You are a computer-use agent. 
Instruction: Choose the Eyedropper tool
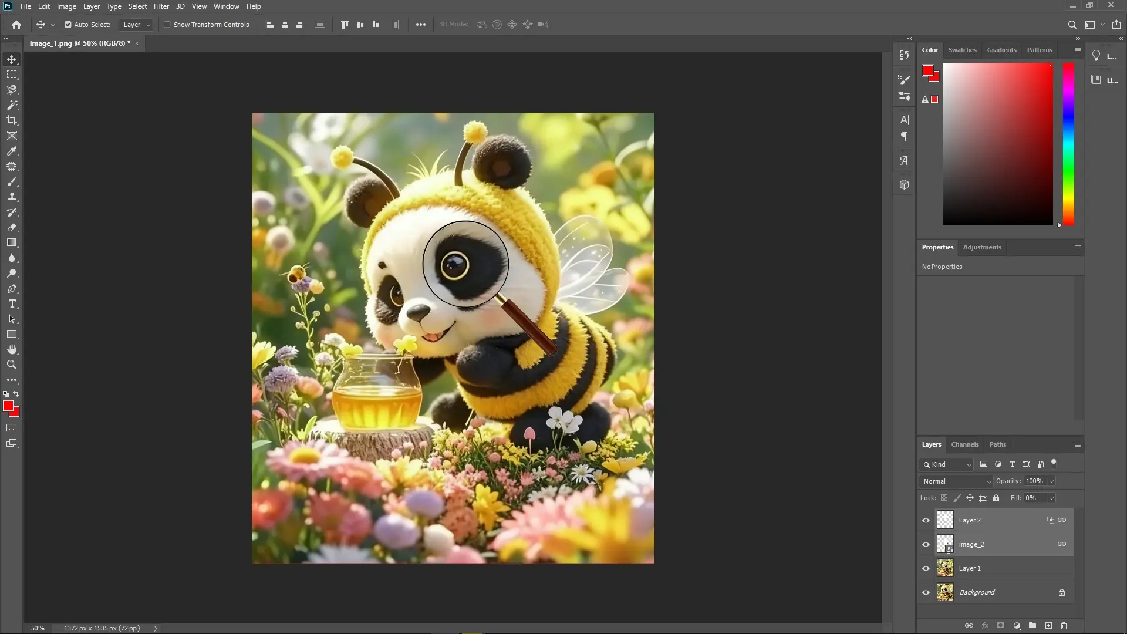pos(12,151)
